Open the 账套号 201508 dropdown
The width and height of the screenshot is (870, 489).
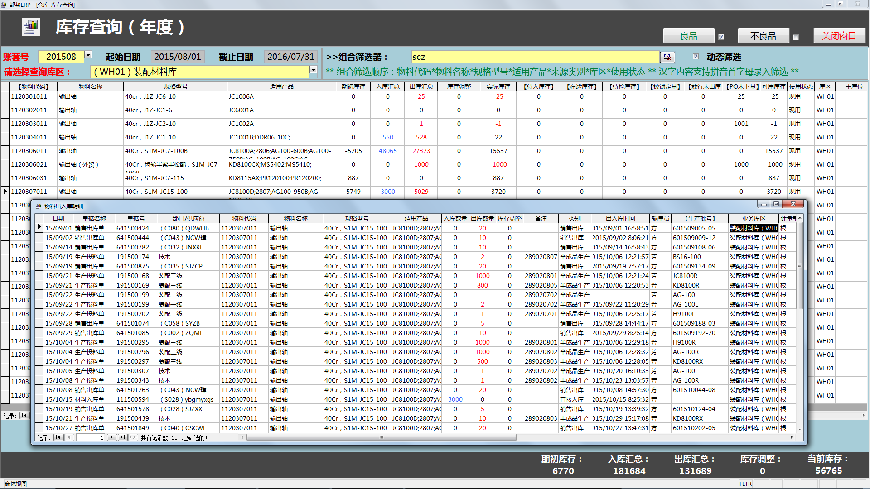point(88,55)
